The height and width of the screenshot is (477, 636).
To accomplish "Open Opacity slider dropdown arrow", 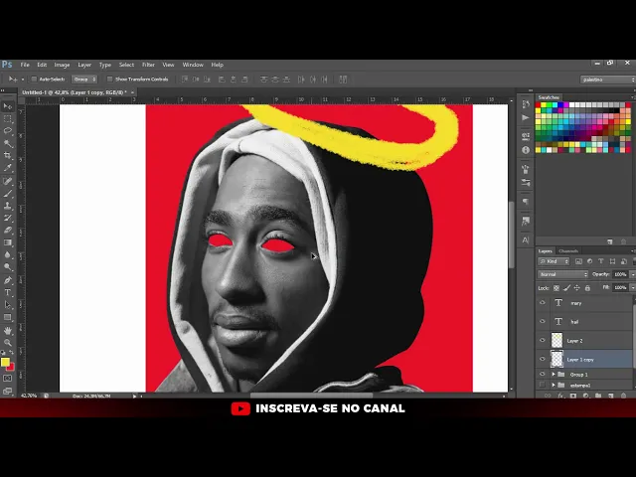I will point(633,274).
